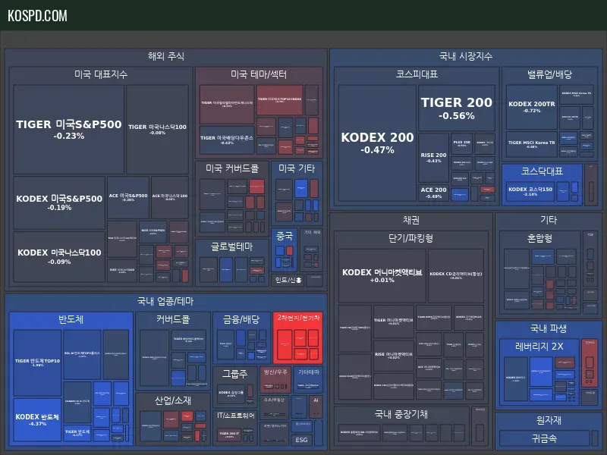607x455 pixels.
Task: Open the KODEX 미국S&P500 -0.19% tile
Action: pos(59,202)
